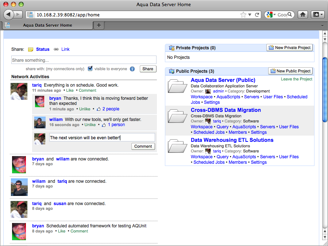The height and width of the screenshot is (246, 328).
Task: Click the scrollbar up arrow at top
Action: 325,33
